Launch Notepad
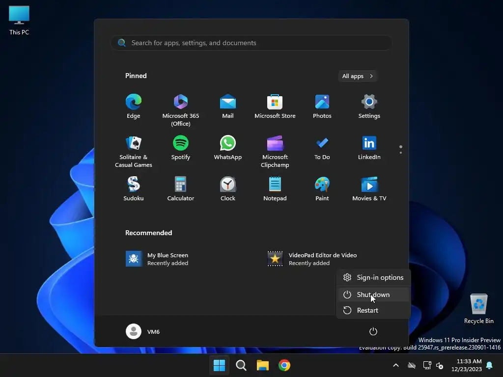 tap(275, 189)
